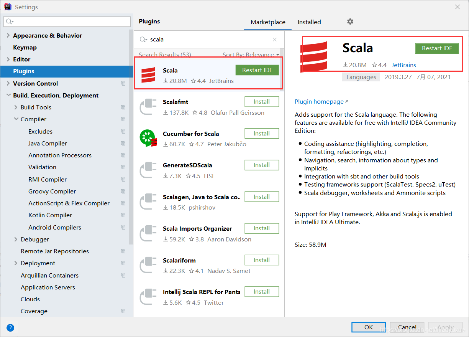Click the Scalariform plugin plug icon

coord(148,265)
